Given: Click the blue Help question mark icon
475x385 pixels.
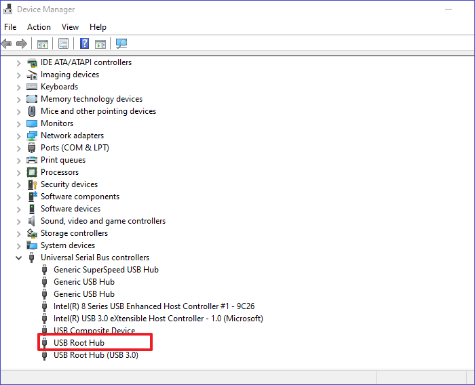Looking at the screenshot, I should coord(85,43).
